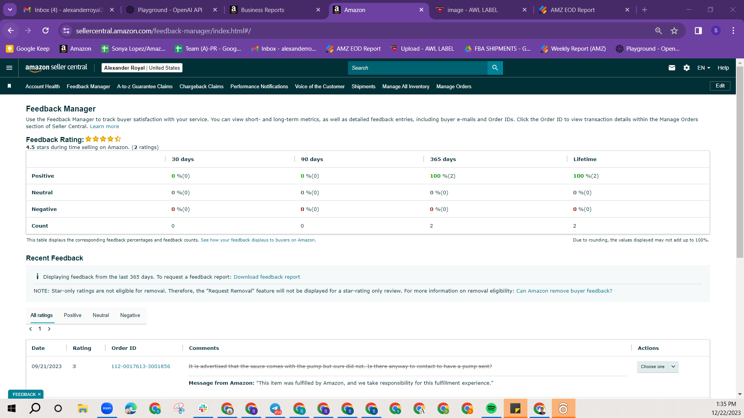The width and height of the screenshot is (744, 418).
Task: Open the messages envelope icon
Action: coord(672,68)
